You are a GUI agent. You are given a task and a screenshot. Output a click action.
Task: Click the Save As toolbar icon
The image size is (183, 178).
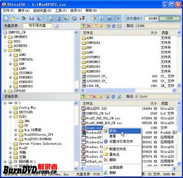click(39, 18)
